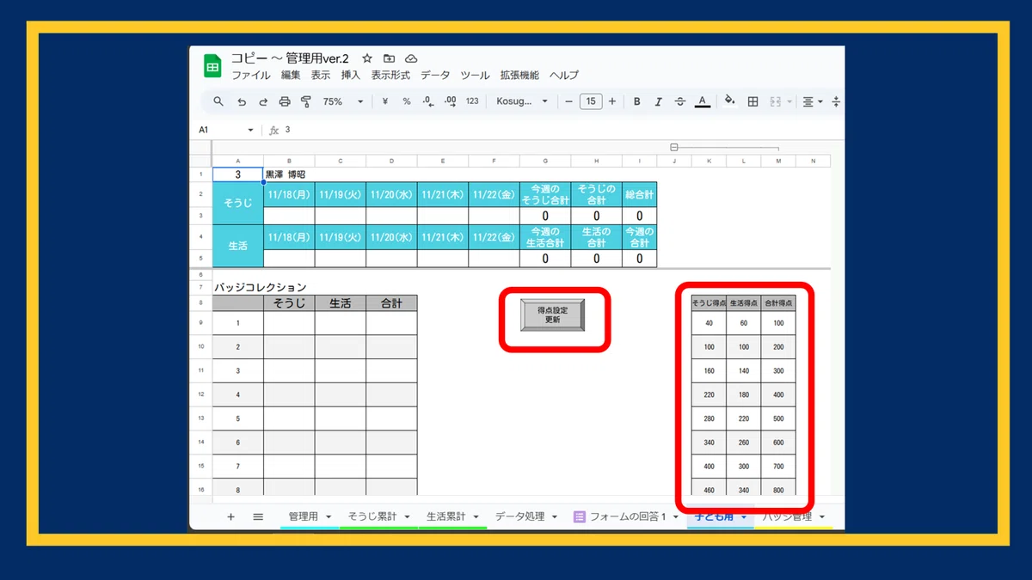Viewport: 1032px width, 580px height.
Task: Open the text color picker
Action: [x=703, y=101]
